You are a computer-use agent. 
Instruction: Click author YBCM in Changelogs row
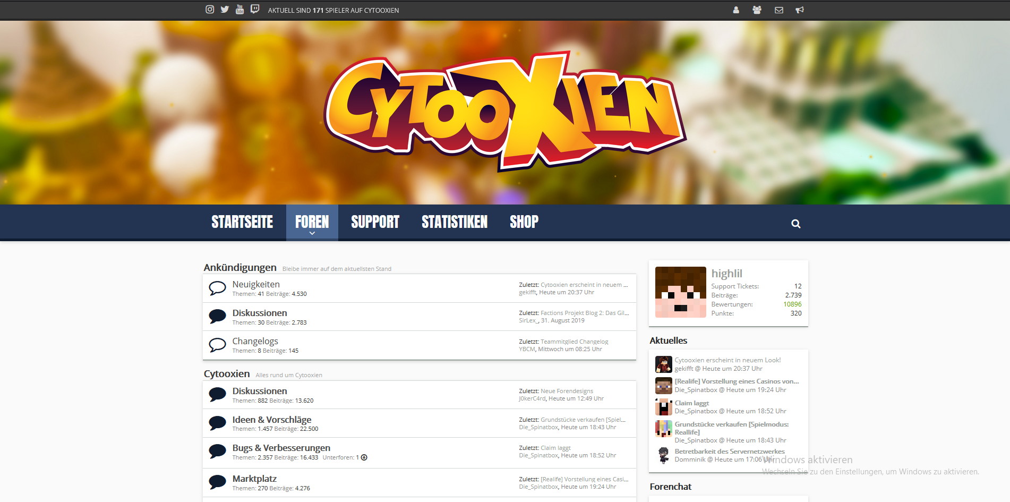pyautogui.click(x=527, y=349)
